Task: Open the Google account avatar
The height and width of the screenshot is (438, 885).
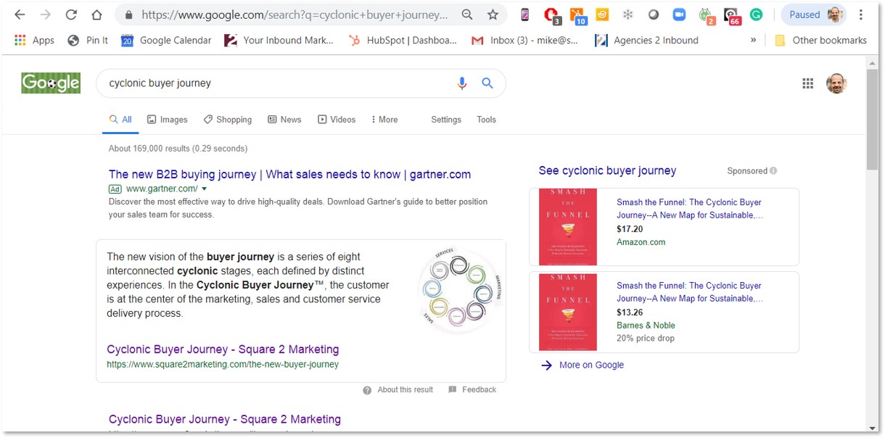Action: click(836, 83)
